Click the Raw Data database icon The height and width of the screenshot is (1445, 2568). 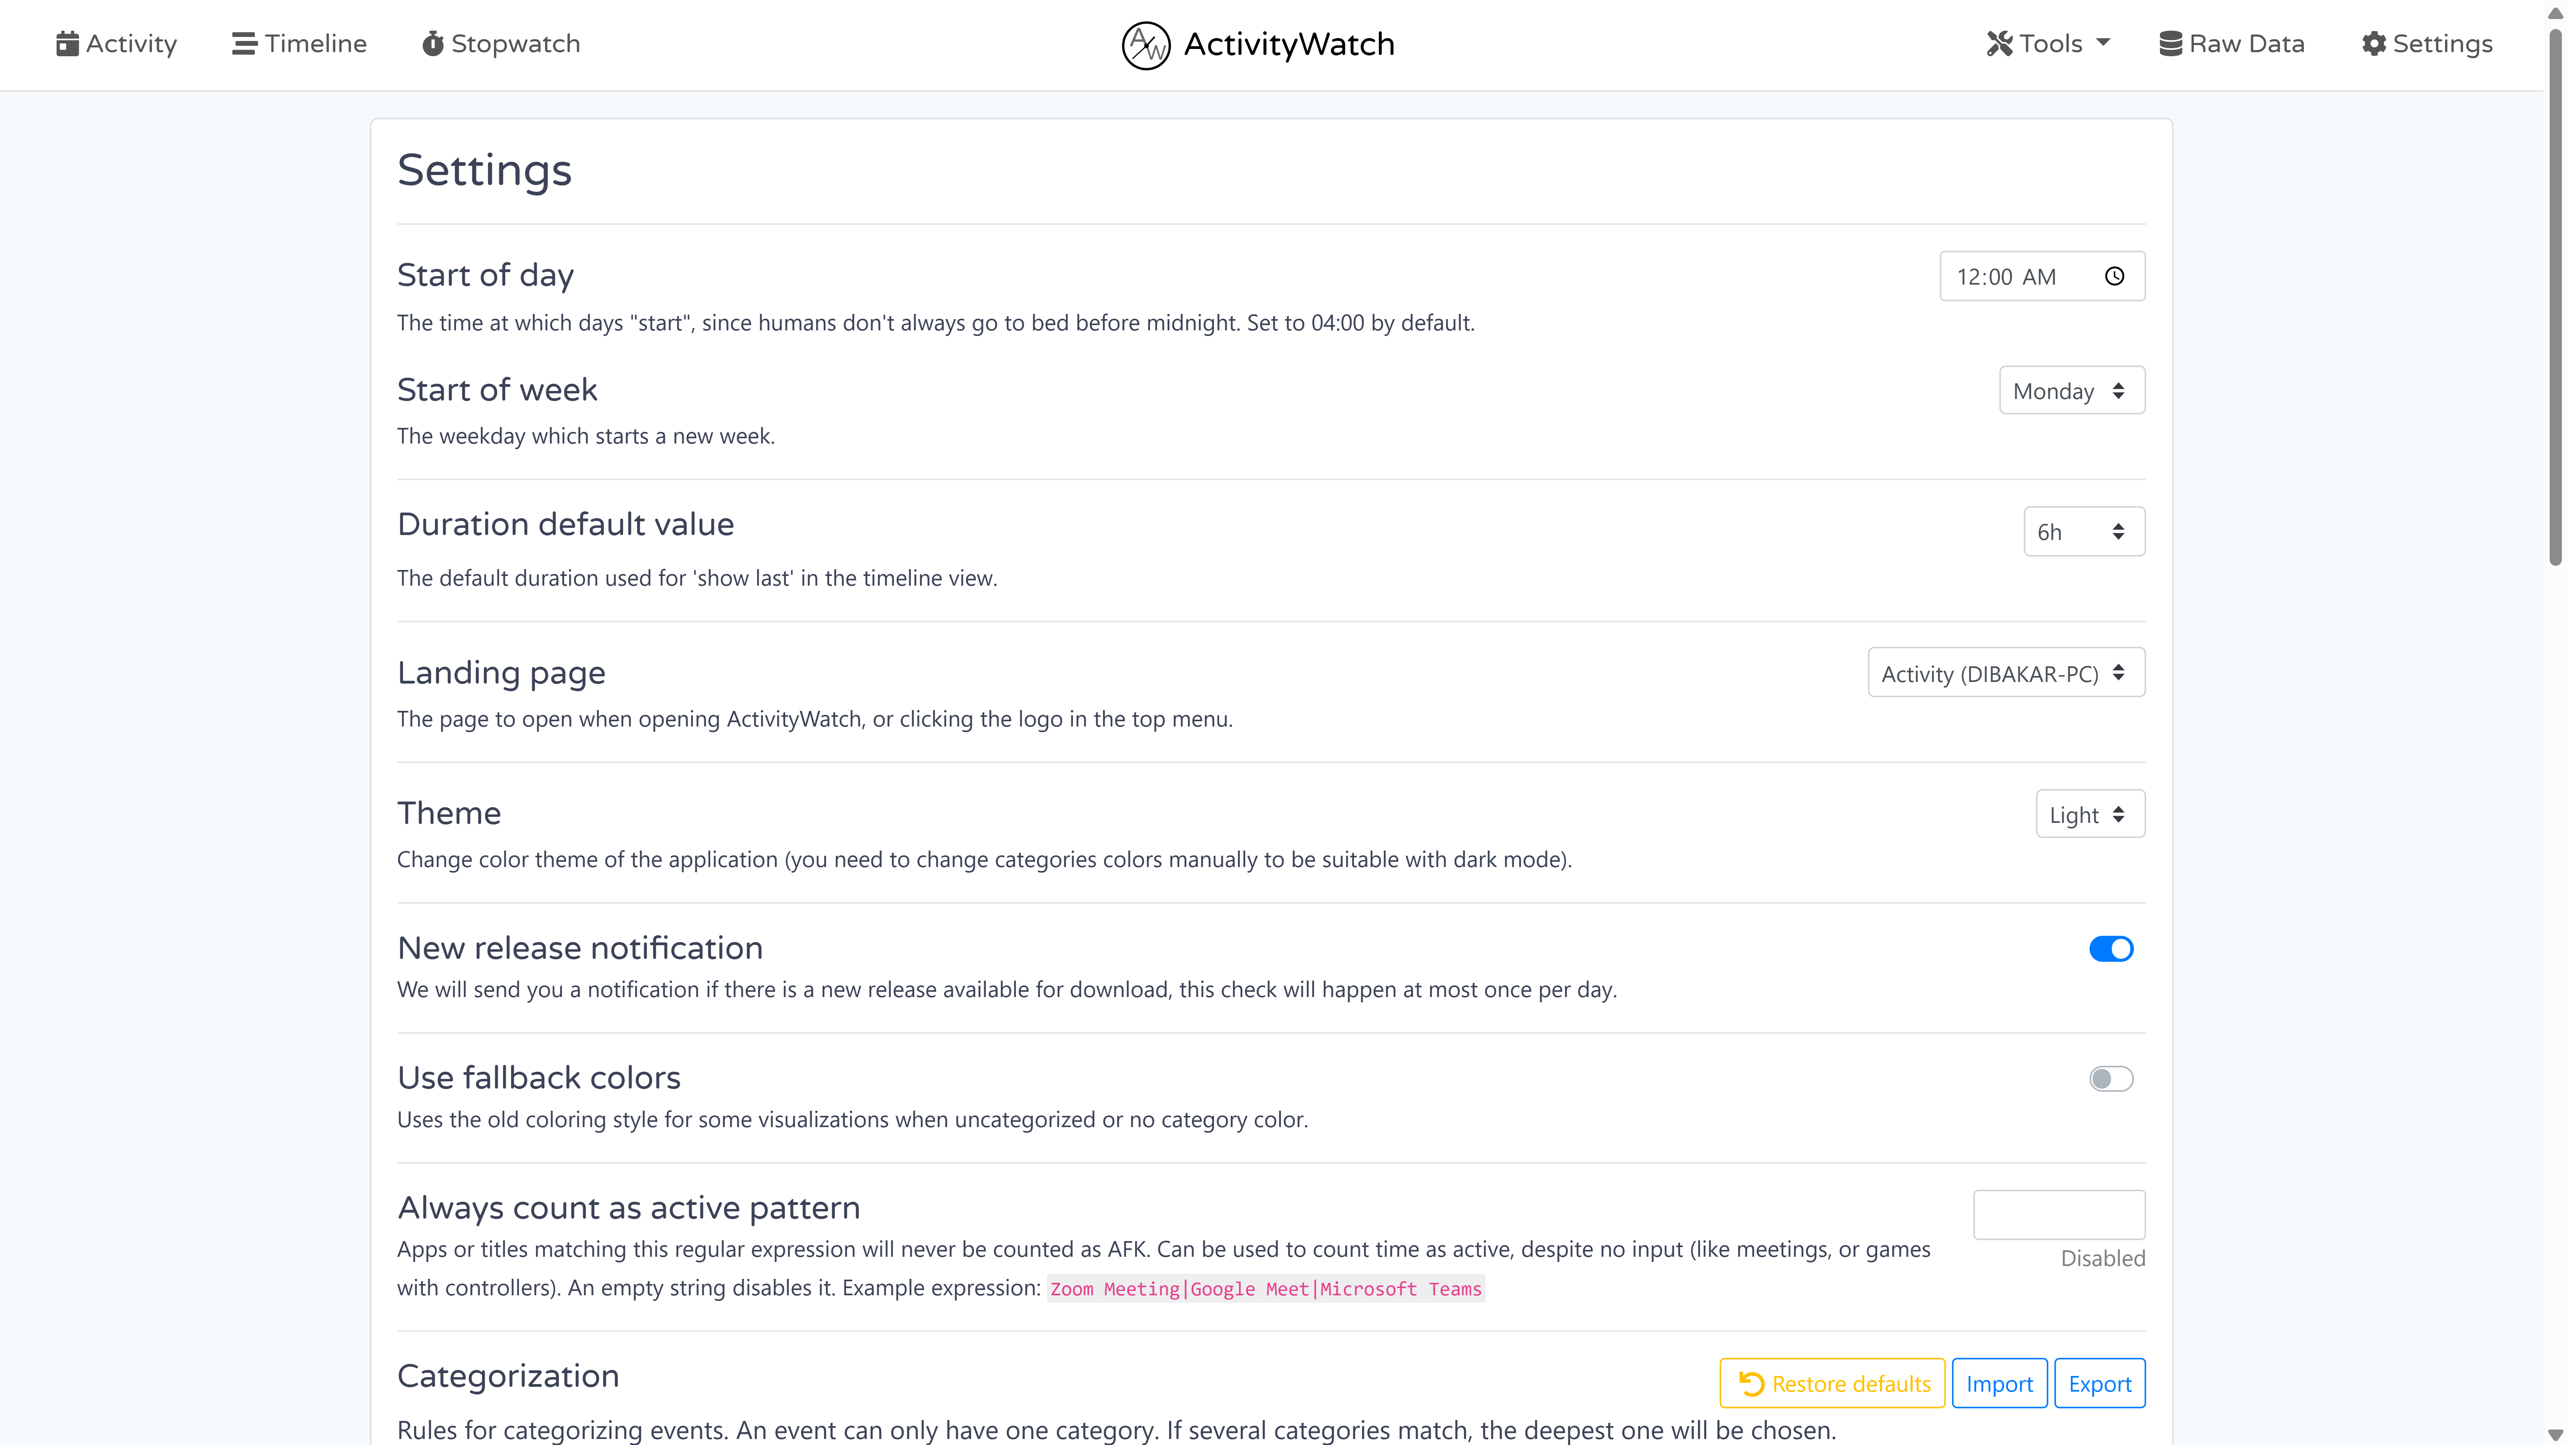[2170, 44]
